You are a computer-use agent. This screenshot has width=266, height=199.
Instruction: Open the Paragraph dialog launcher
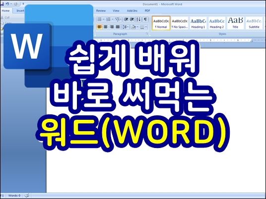click(x=147, y=34)
